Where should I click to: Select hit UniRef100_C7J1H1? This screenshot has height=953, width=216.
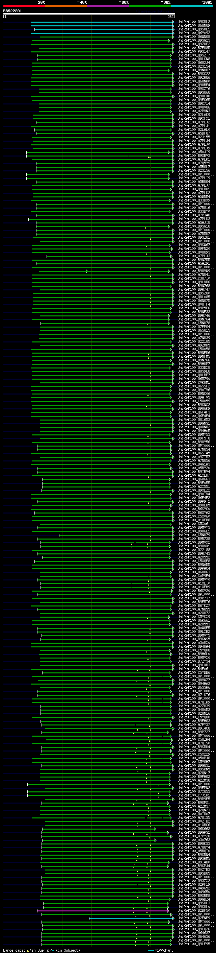point(193,795)
